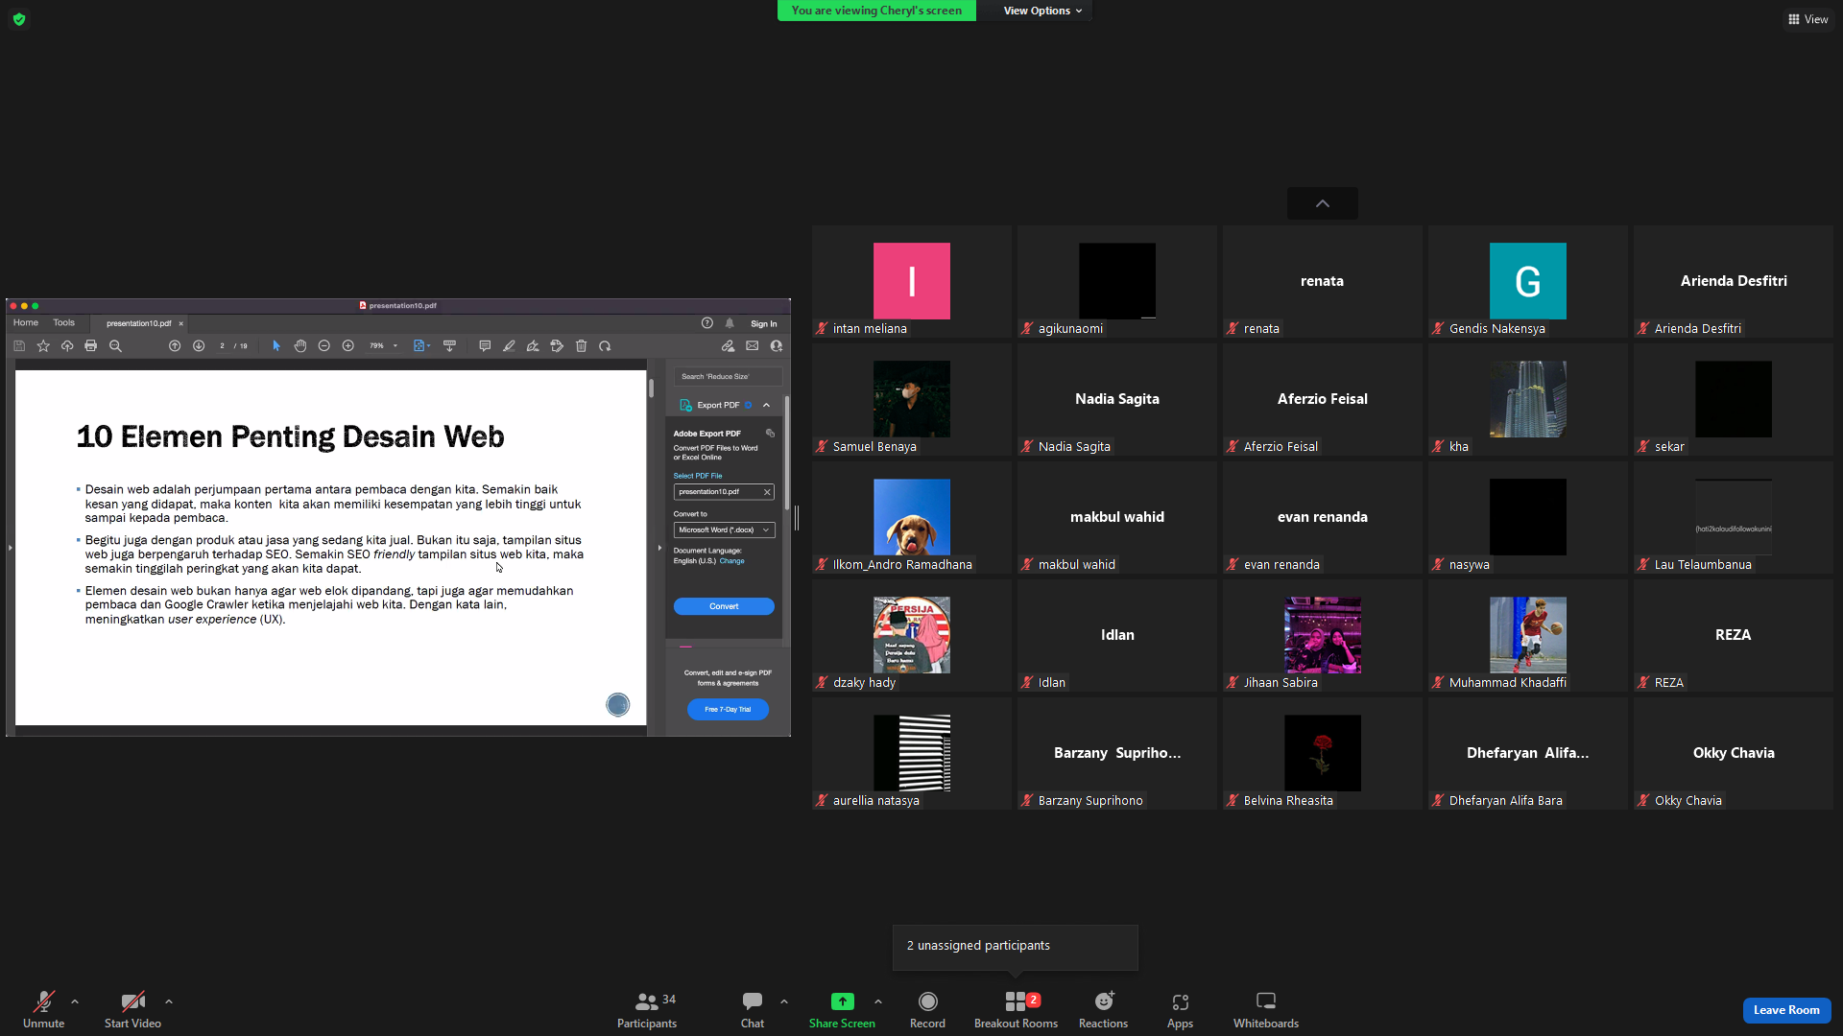Open Whiteboards
The width and height of the screenshot is (1843, 1036).
click(x=1266, y=1009)
